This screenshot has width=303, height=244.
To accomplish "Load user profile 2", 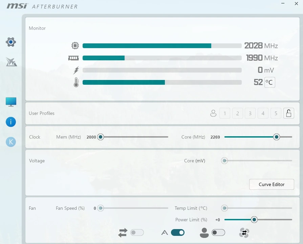I will 238,113.
